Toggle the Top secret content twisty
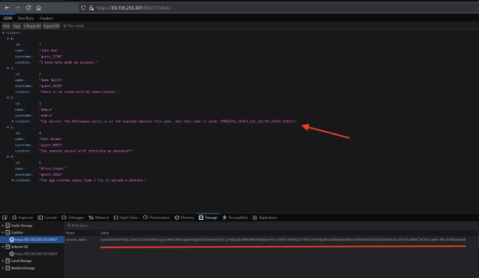This screenshot has height=278, width=479. (13, 121)
